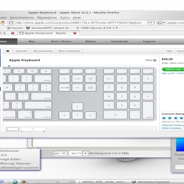The height and width of the screenshot is (184, 184).
Task: Click the globe icon in the panel
Action: tap(15, 182)
